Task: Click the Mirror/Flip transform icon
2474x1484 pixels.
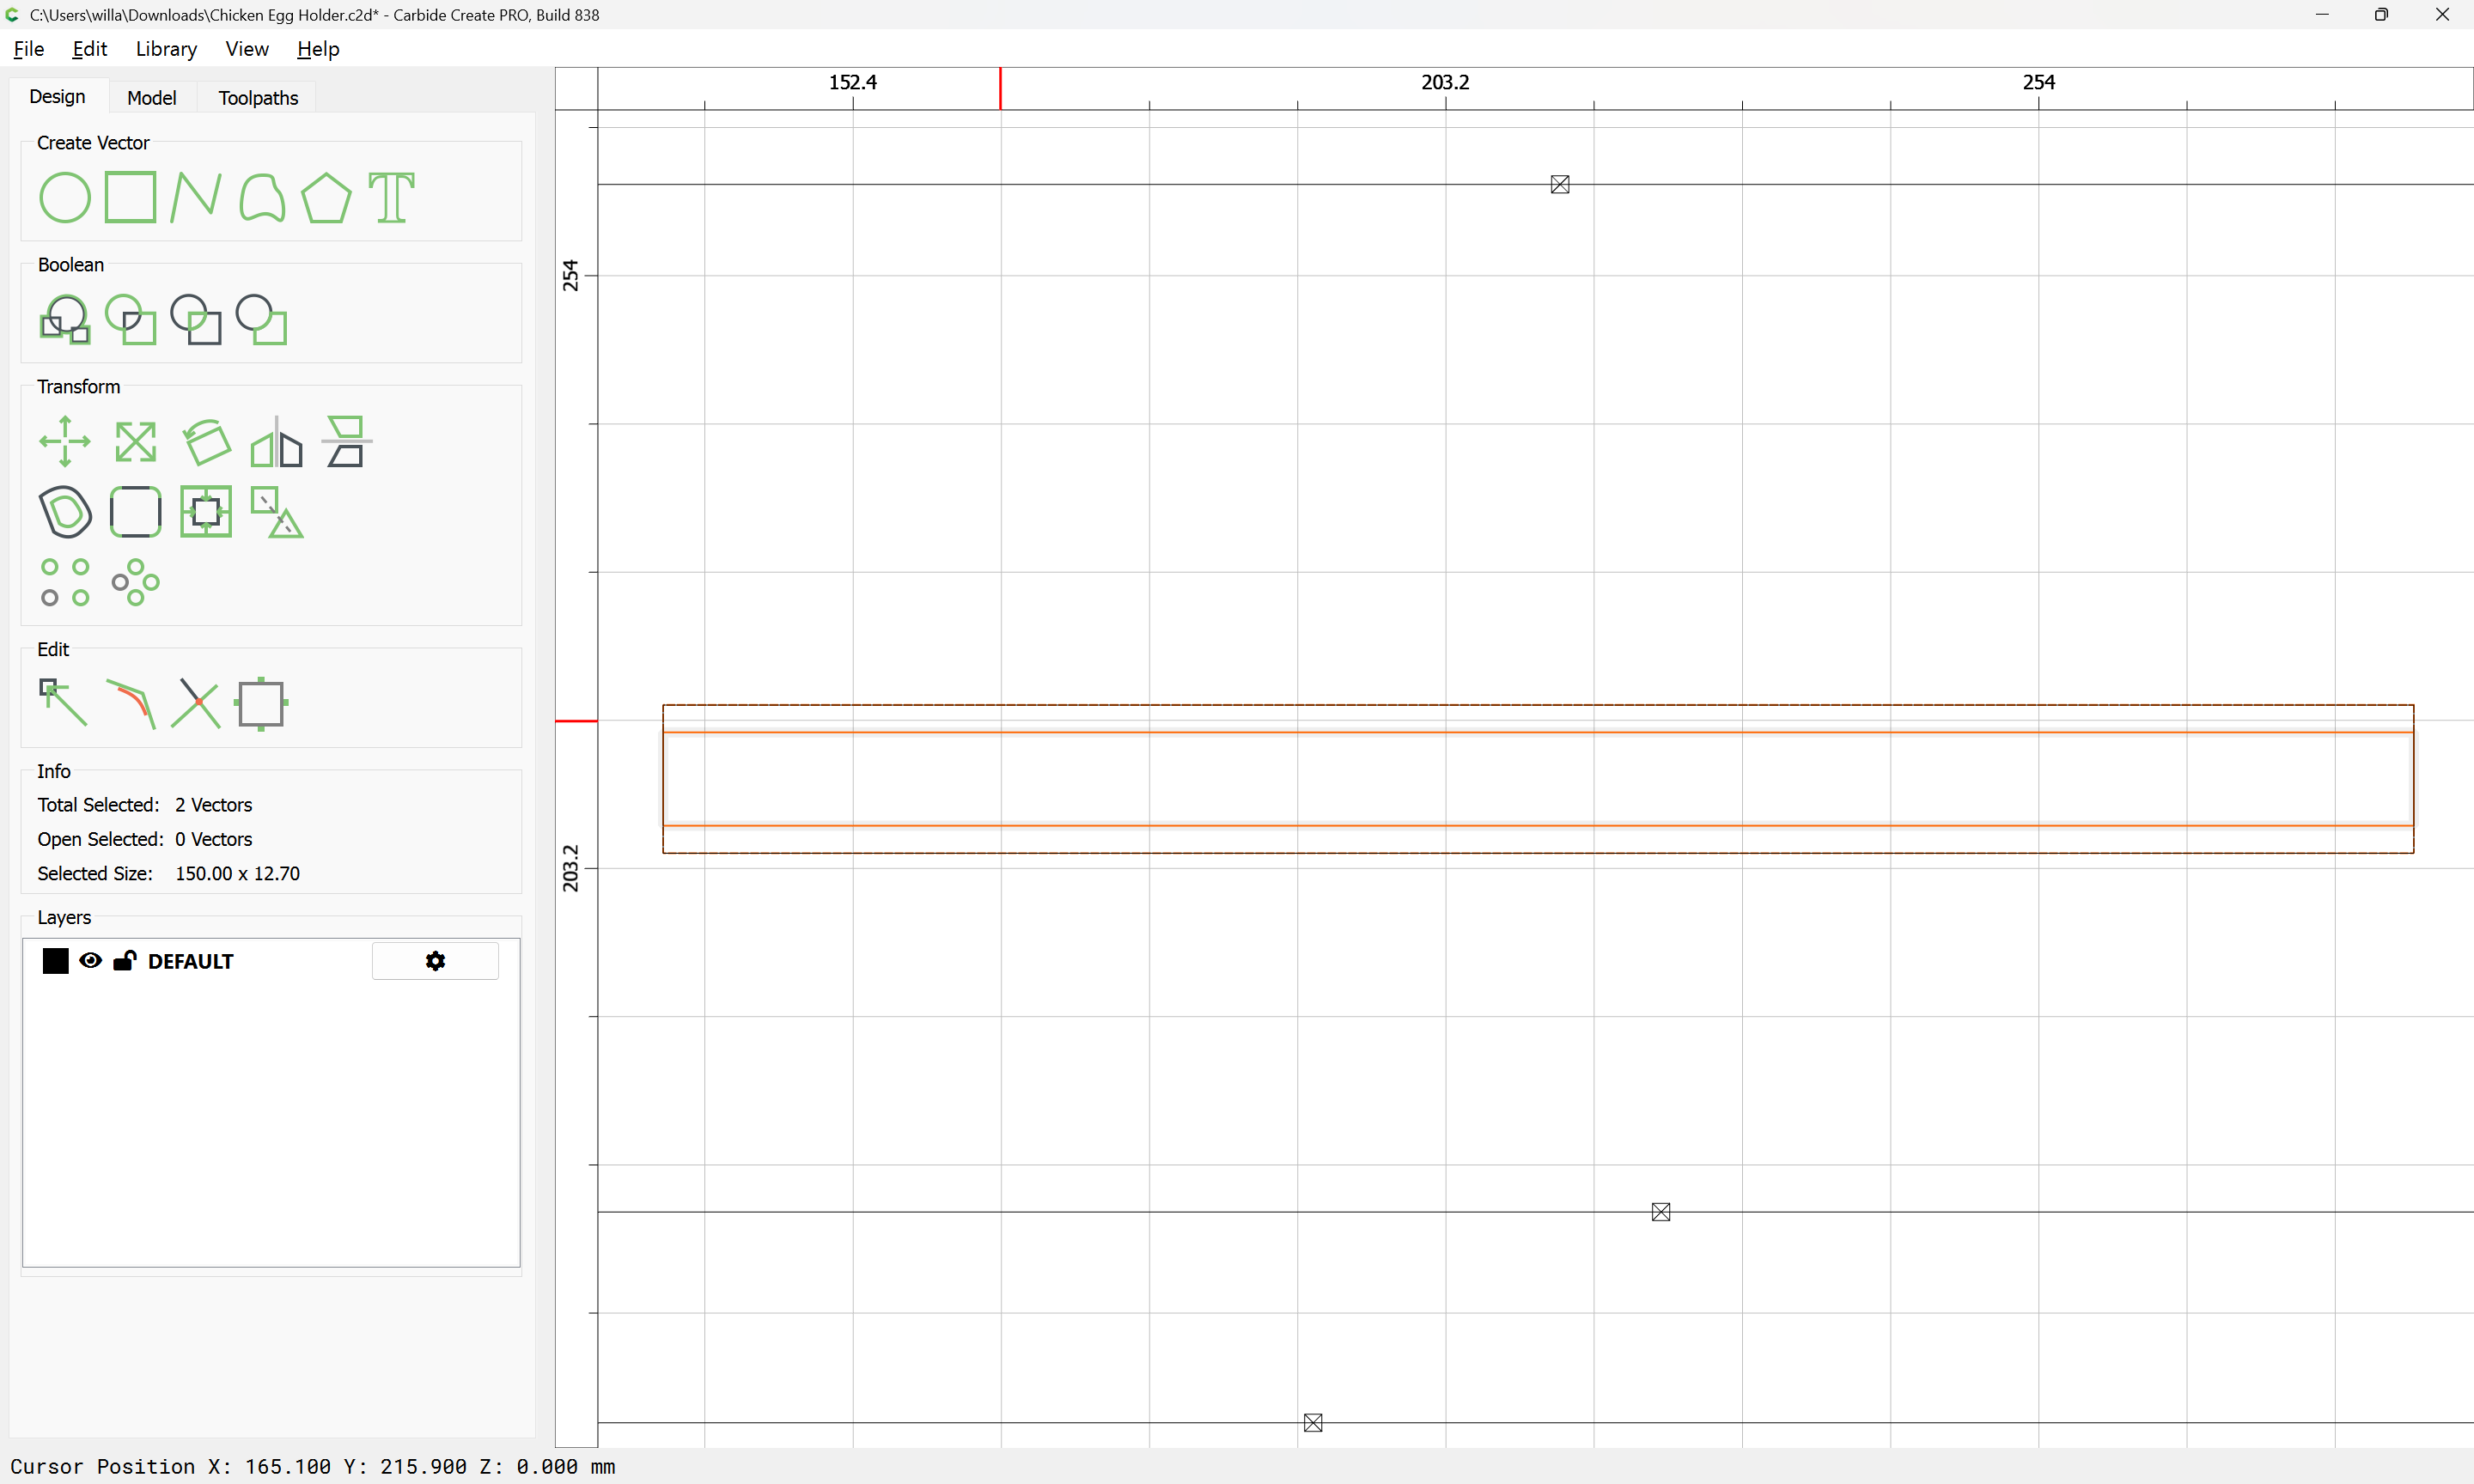Action: tap(276, 441)
